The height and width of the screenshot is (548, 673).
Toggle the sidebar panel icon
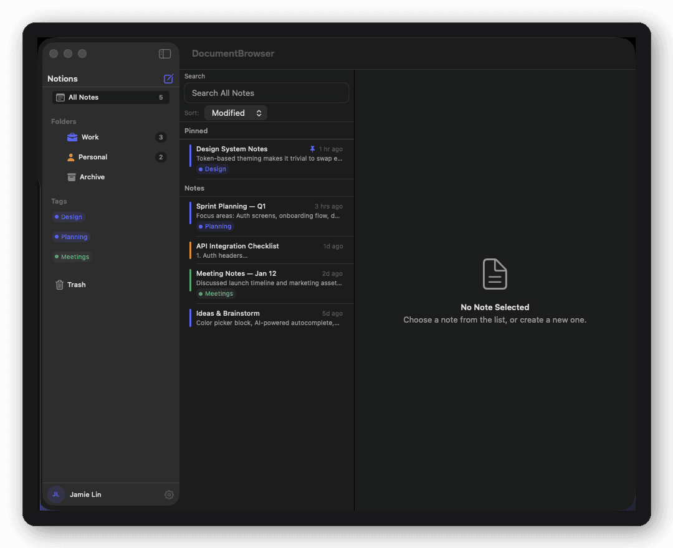coord(165,54)
